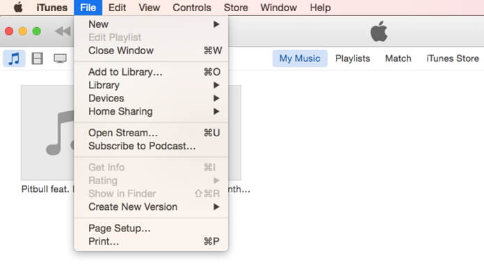Expand the New submenu
Viewport: 484px width, 269px height.
point(152,24)
